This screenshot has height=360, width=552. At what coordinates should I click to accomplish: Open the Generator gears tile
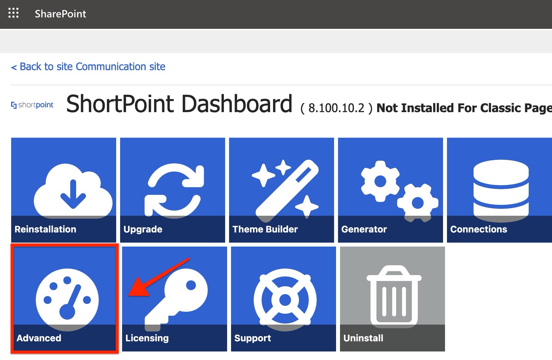391,190
